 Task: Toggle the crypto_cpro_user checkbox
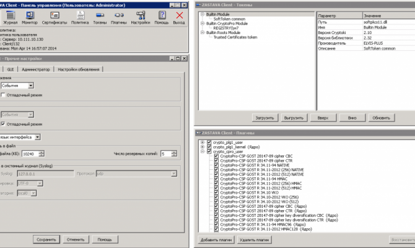coord(209,151)
